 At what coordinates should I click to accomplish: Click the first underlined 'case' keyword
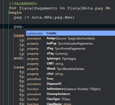pos(19,35)
